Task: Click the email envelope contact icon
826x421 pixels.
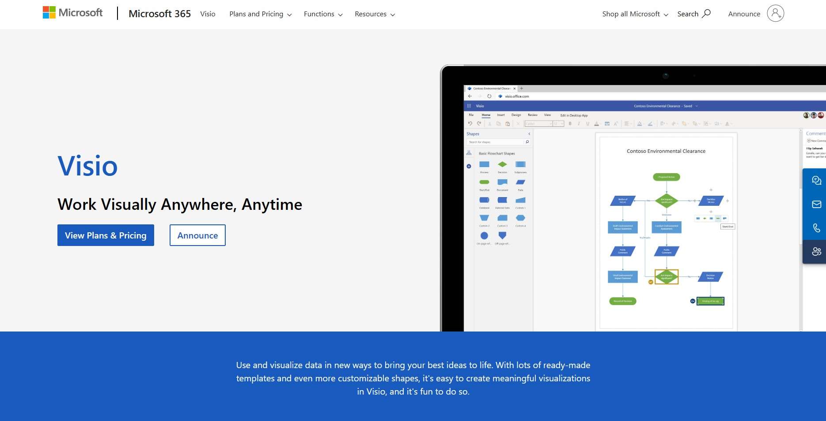Action: coord(816,204)
